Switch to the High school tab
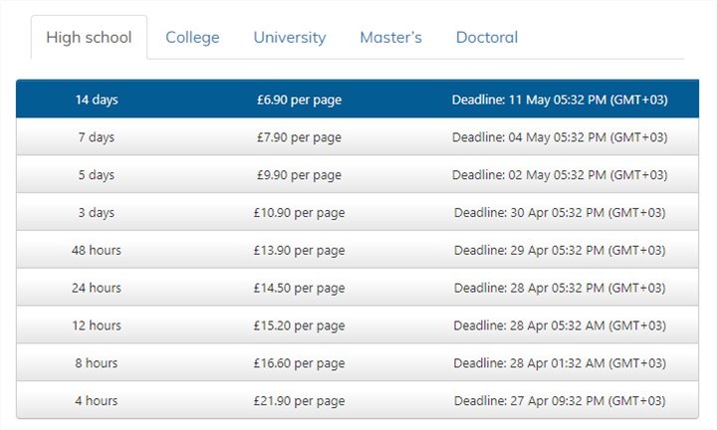Screen dimensions: 717x430 point(90,38)
